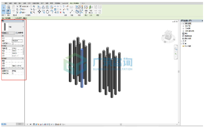
Task: Delete selection using red X icon
Action: coord(61,12)
